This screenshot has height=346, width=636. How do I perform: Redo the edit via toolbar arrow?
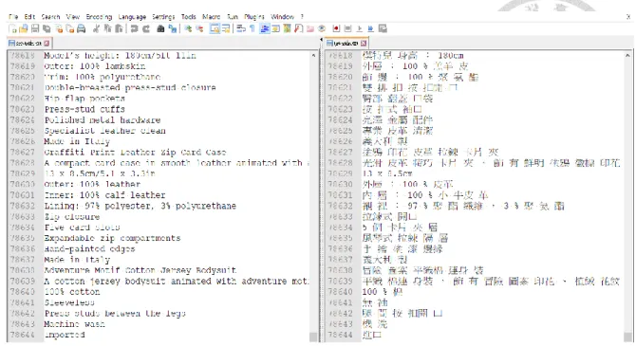pos(145,28)
